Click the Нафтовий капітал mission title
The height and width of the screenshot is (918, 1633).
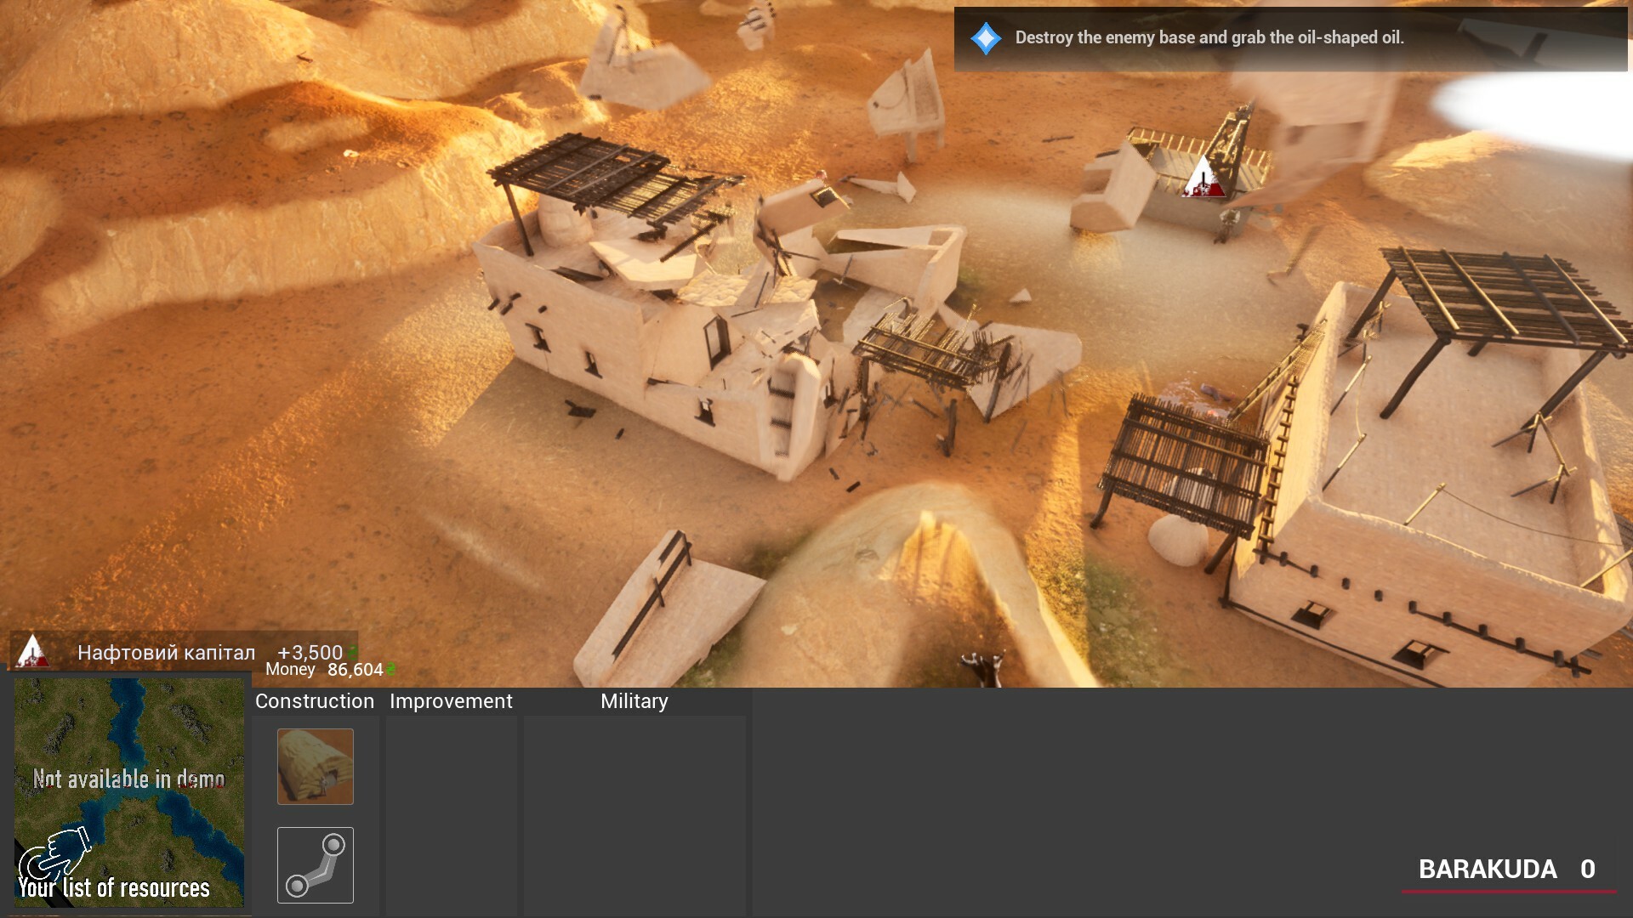point(166,653)
